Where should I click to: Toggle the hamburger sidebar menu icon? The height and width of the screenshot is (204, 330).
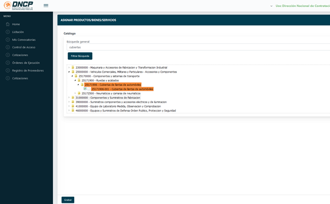[x=46, y=6]
